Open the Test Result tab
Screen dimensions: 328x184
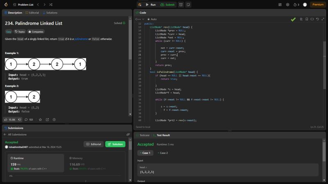point(161,135)
